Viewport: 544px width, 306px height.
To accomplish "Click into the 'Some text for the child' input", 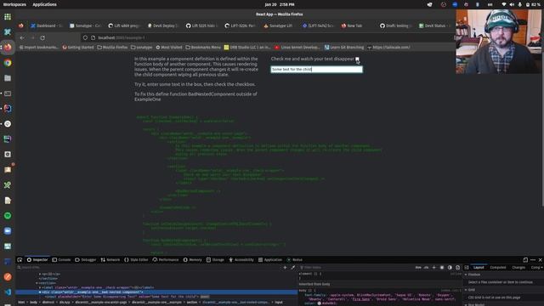I will (316, 70).
